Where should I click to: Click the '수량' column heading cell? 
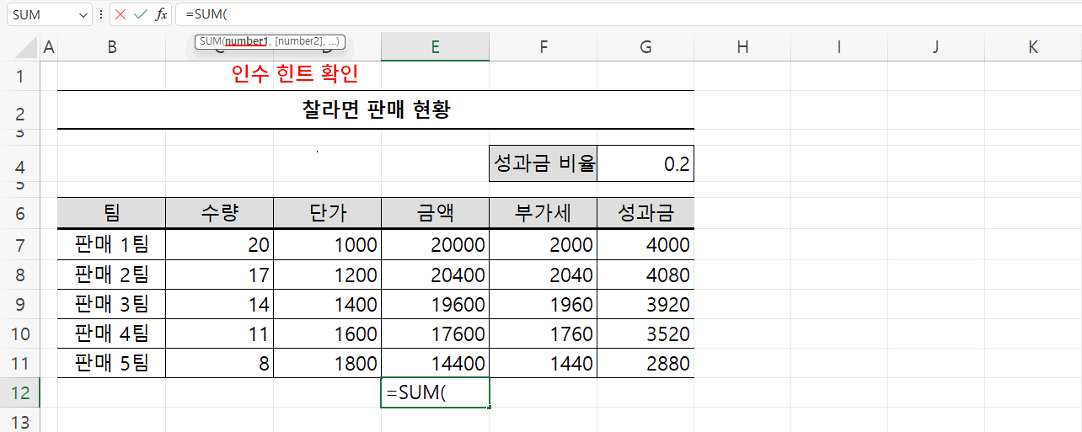[219, 213]
